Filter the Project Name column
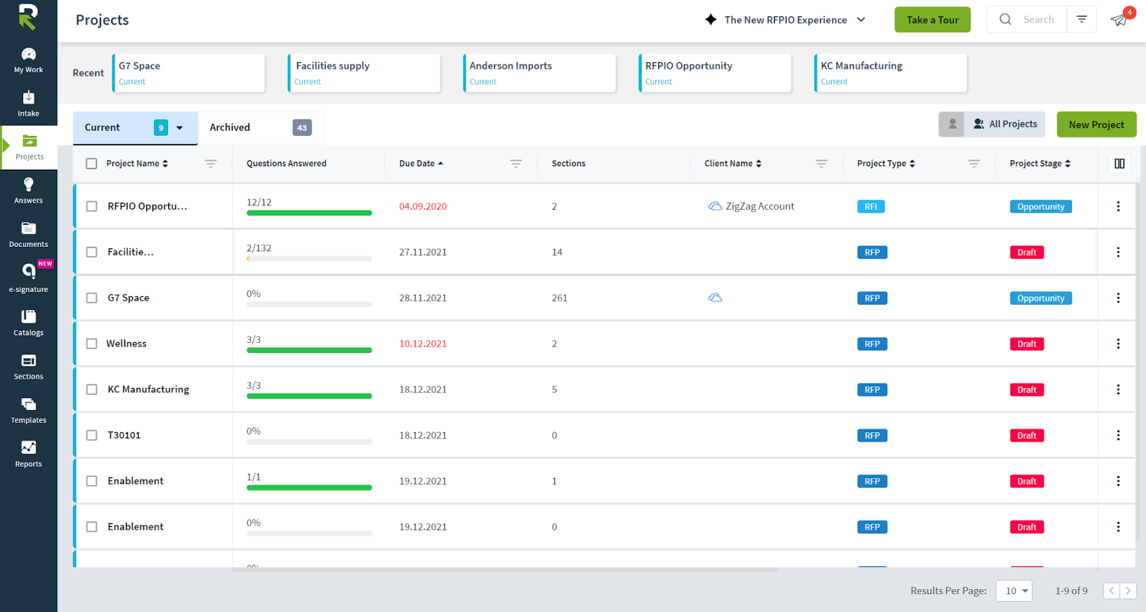Screen dimensions: 1146x612 click(211, 163)
